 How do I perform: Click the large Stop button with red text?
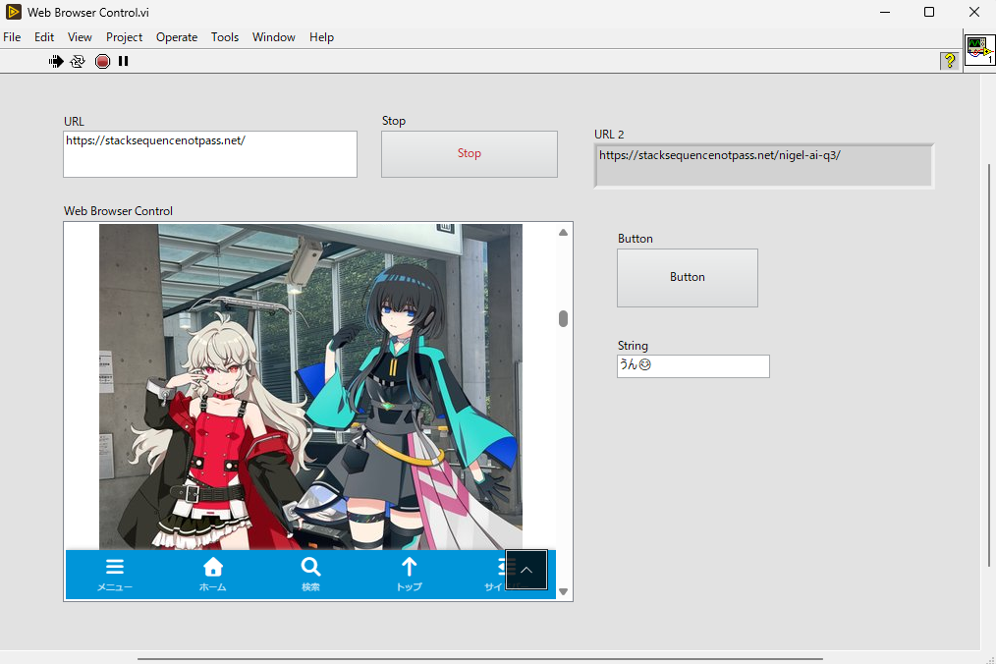[x=470, y=154]
